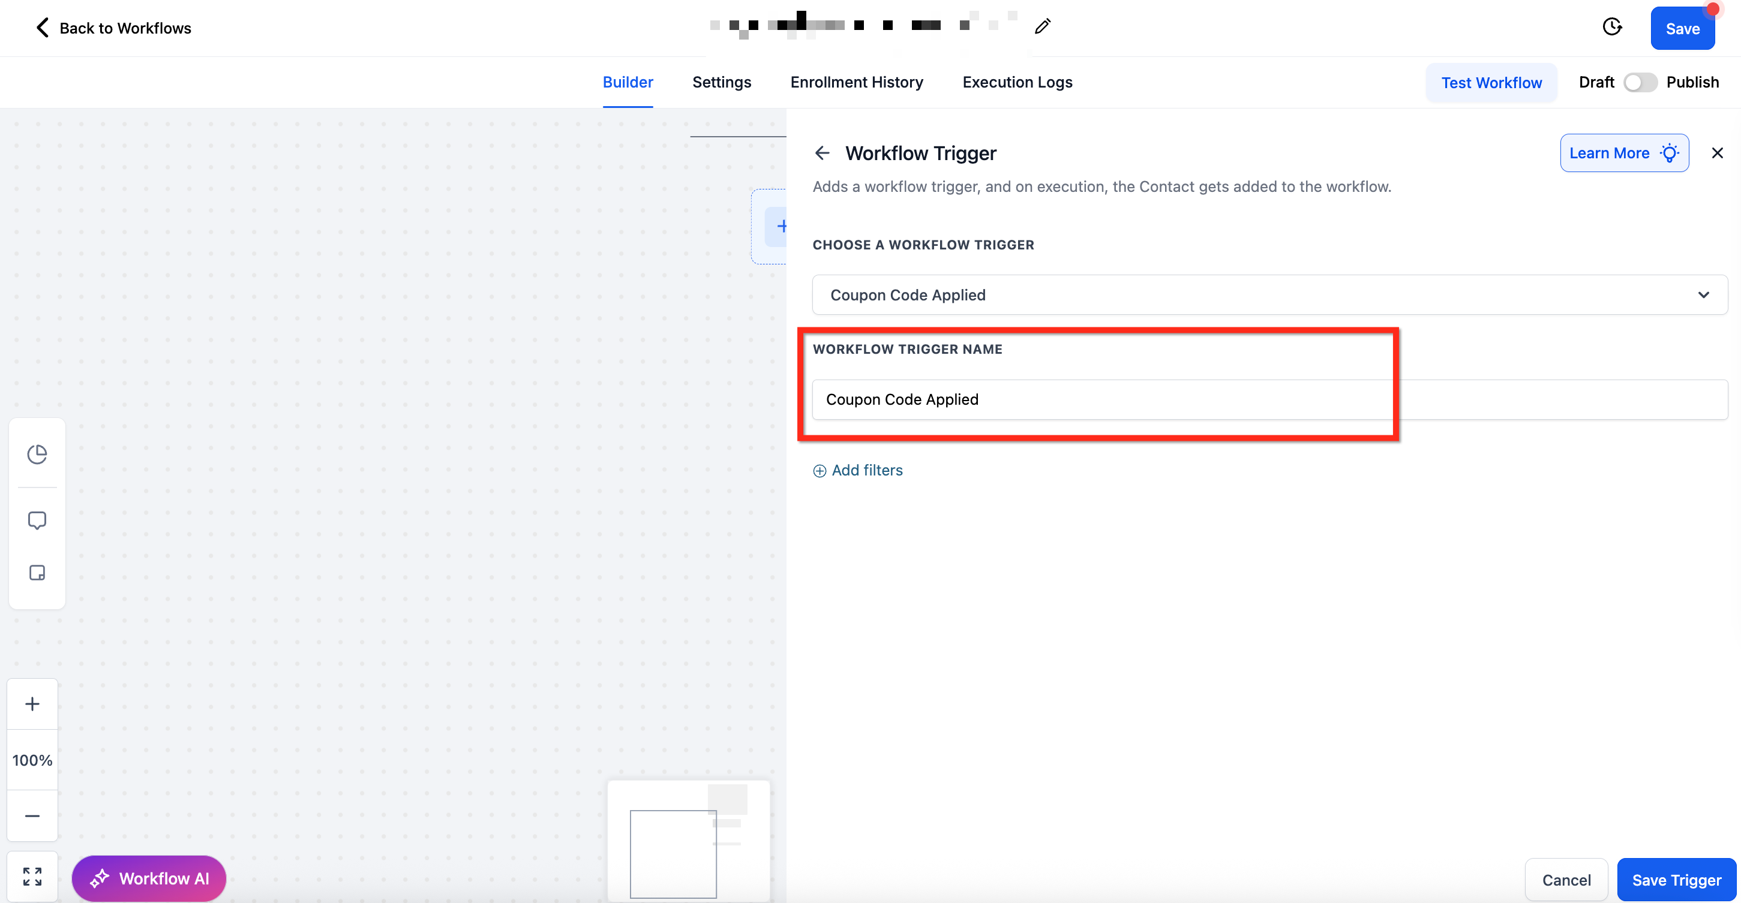
Task: Switch to the Settings tab
Action: [x=721, y=82]
